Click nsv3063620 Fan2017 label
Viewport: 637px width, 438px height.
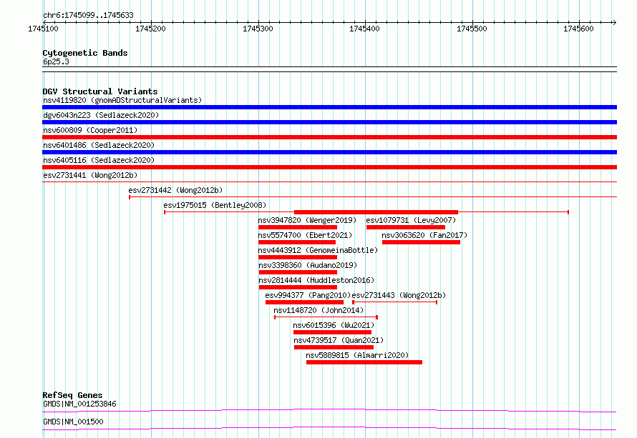pyautogui.click(x=424, y=235)
